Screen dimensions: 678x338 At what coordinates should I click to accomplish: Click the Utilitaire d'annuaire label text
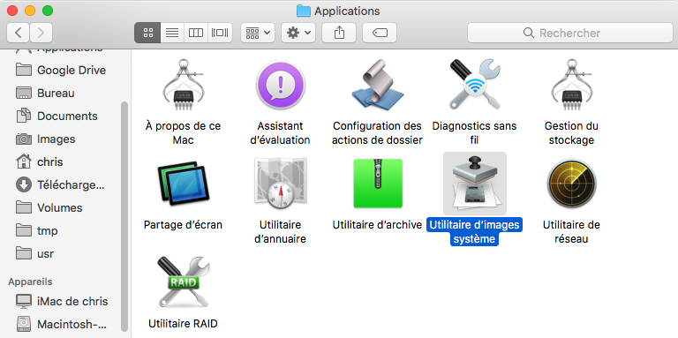point(280,232)
